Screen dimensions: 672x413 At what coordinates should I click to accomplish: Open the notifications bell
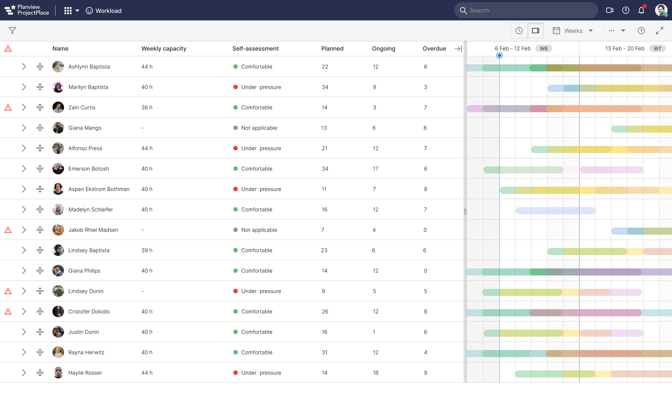(641, 10)
